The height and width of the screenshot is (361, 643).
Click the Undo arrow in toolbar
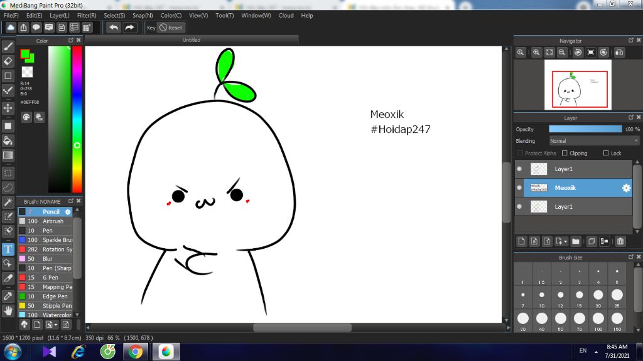114,28
